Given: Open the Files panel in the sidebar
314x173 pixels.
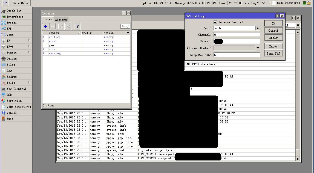Looking at the screenshot, I should point(11,65).
